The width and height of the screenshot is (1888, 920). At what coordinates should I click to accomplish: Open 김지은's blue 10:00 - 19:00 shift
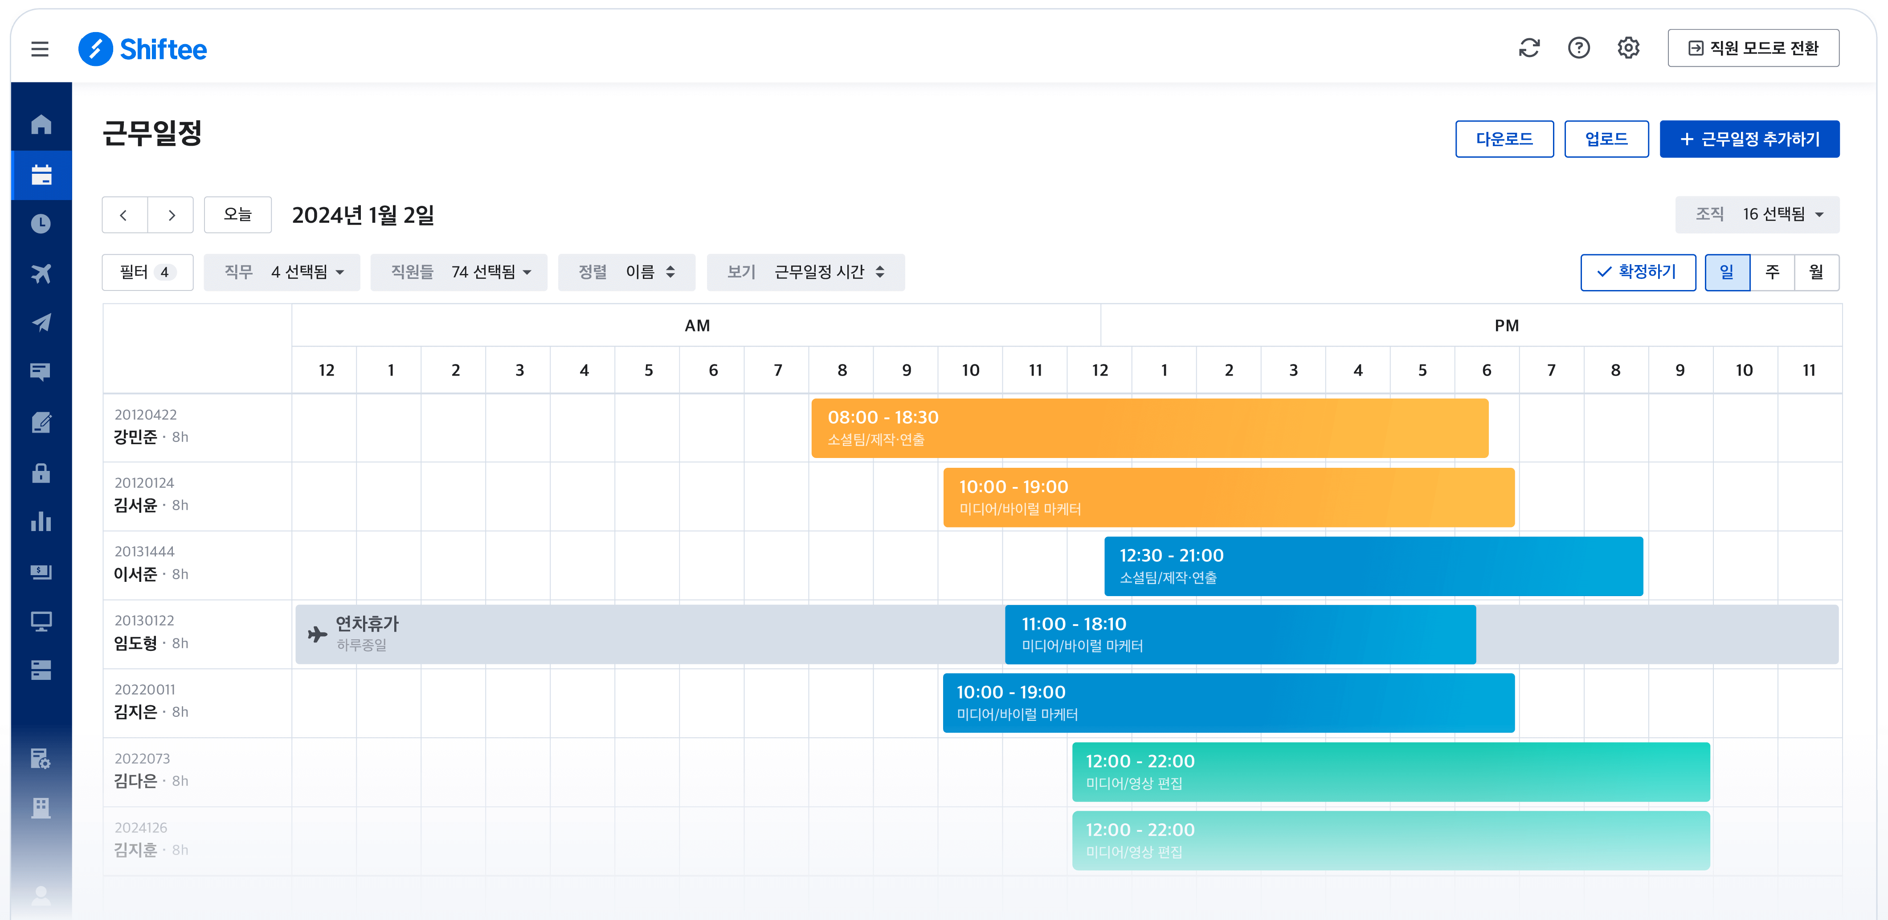(x=1228, y=703)
